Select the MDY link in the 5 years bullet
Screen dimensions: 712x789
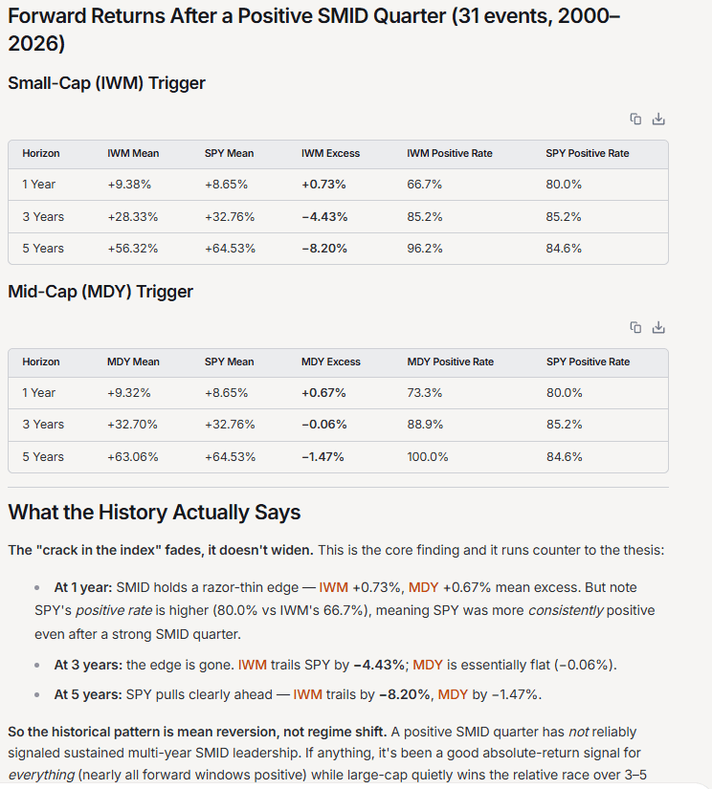tap(453, 694)
